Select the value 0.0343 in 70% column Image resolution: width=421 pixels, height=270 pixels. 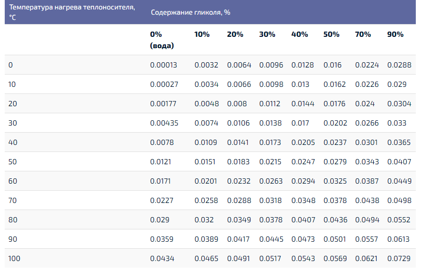(x=367, y=162)
